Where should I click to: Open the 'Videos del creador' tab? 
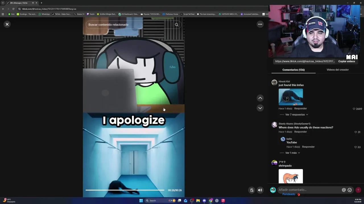(x=338, y=70)
